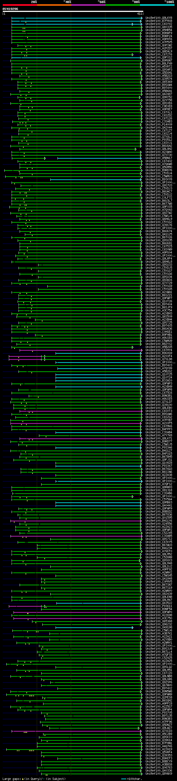Screen dimensions: 177x781
Task: Select the UniRef100_A2ZA19 hit label
Action: pos(159,749)
